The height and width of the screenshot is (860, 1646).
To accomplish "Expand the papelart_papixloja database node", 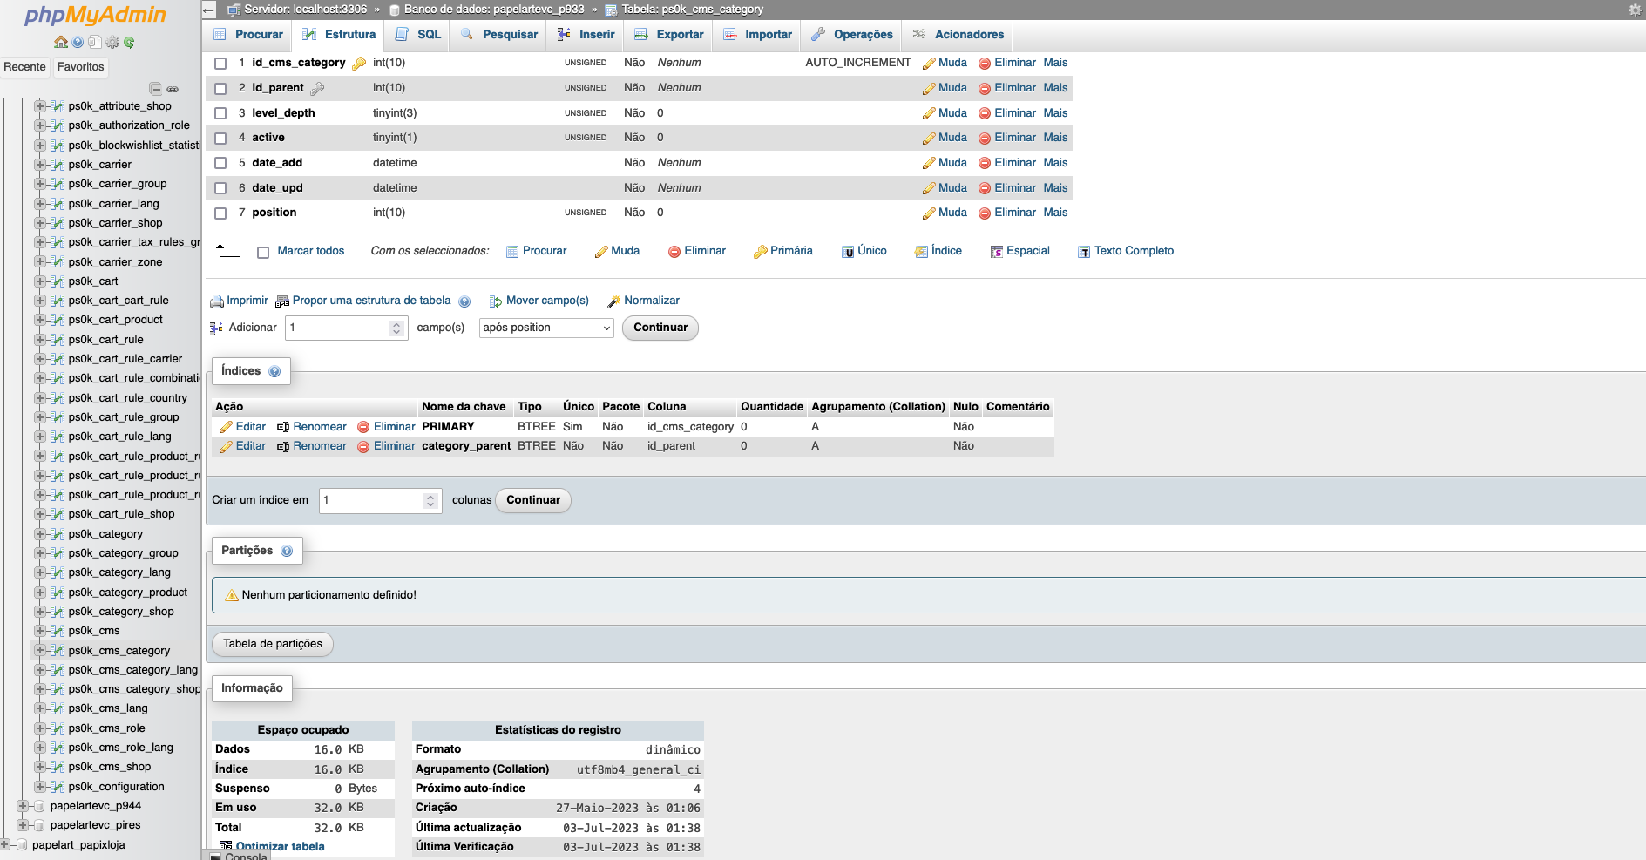I will [4, 845].
